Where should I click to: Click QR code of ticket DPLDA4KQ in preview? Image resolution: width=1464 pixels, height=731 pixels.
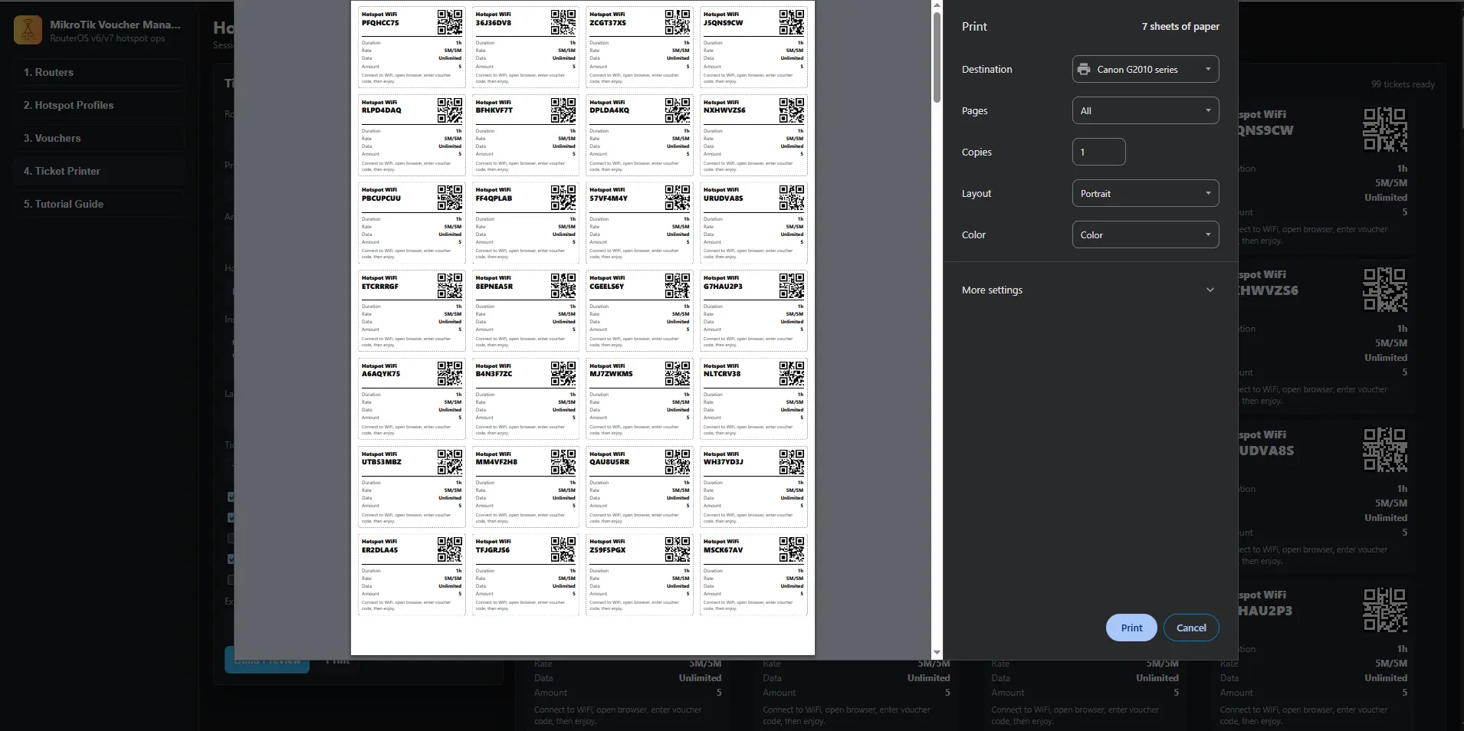pyautogui.click(x=678, y=110)
